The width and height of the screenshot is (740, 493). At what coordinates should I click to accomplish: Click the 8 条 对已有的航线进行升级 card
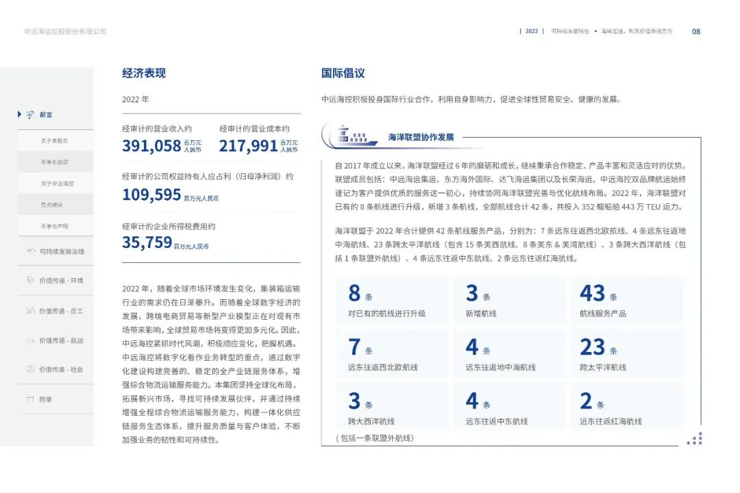pos(392,301)
